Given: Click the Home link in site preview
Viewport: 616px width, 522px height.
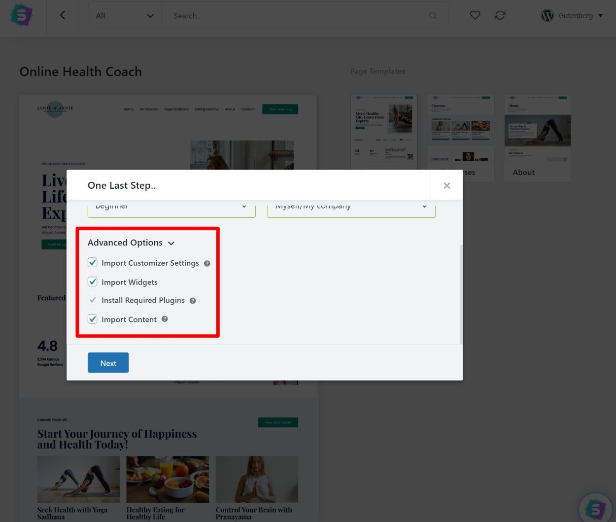Looking at the screenshot, I should point(129,109).
